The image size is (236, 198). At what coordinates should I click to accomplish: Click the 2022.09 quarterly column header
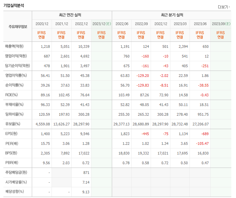(x=141, y=24)
